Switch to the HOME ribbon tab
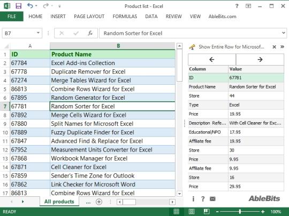 (35, 17)
